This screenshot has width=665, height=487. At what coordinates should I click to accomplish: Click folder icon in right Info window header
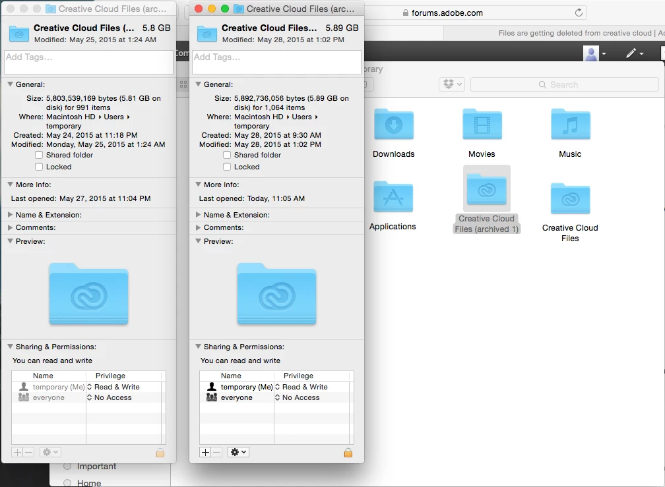coord(207,34)
